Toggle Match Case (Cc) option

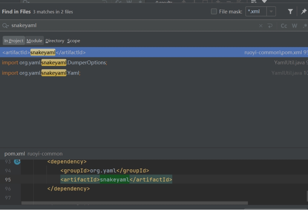coord(284,26)
